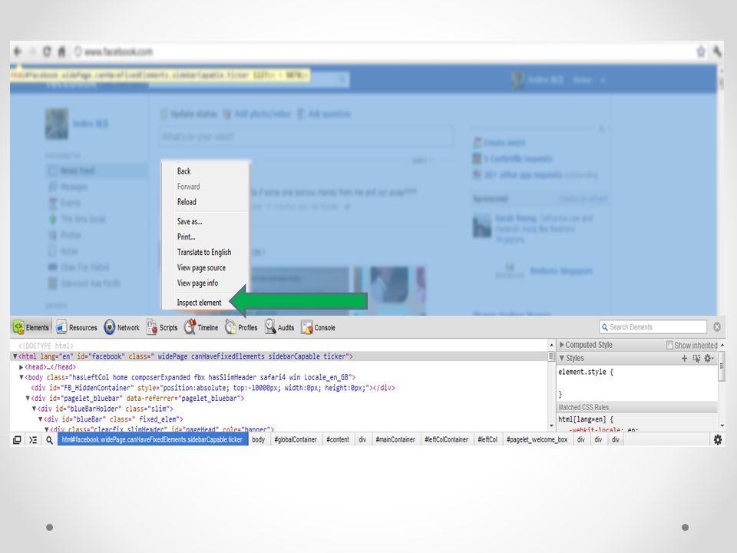Collapse the pagelet_bluebar div node

[28, 399]
